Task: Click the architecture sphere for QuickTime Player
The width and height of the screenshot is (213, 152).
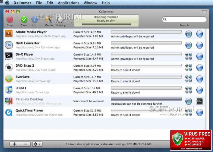Action: (x=200, y=113)
